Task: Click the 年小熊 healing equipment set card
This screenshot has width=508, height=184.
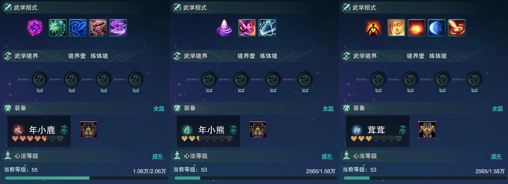Action: [208, 131]
